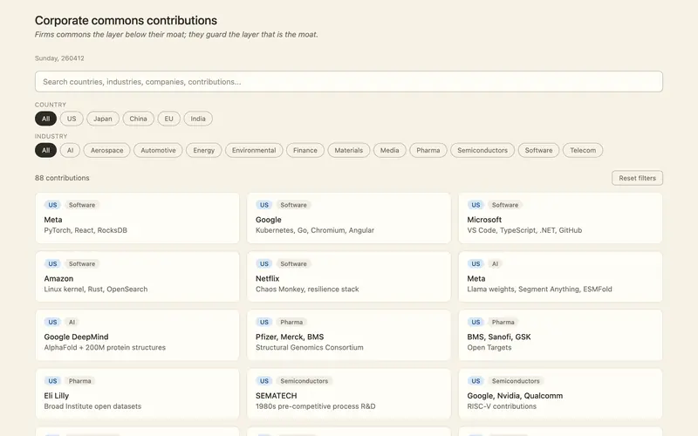This screenshot has height=436, width=698.
Task: Filter by Japan country
Action: click(103, 119)
